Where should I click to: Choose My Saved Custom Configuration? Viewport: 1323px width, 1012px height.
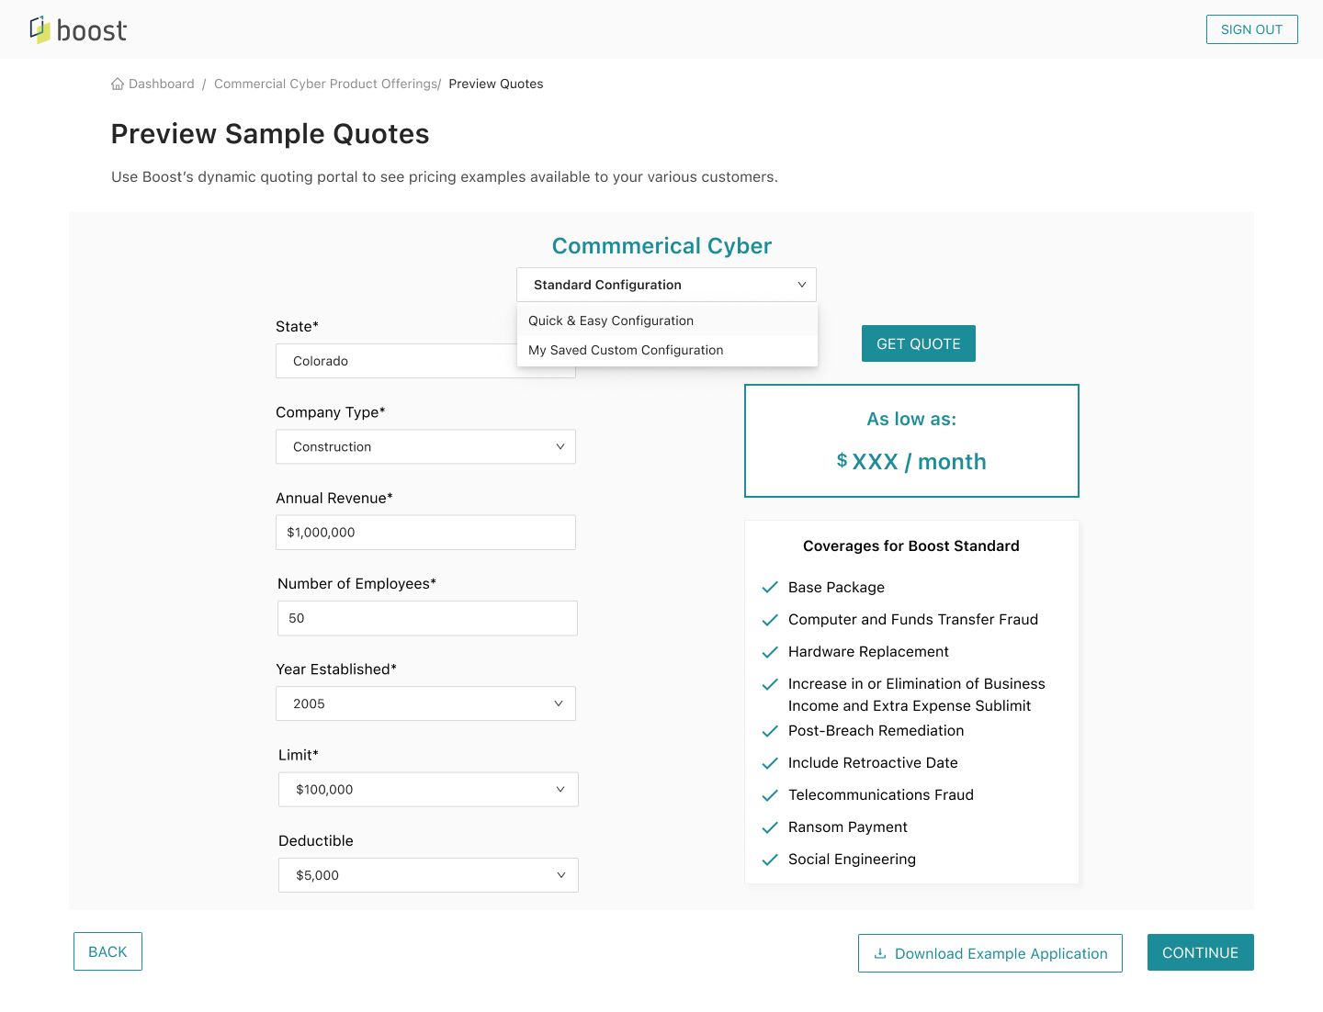point(626,350)
